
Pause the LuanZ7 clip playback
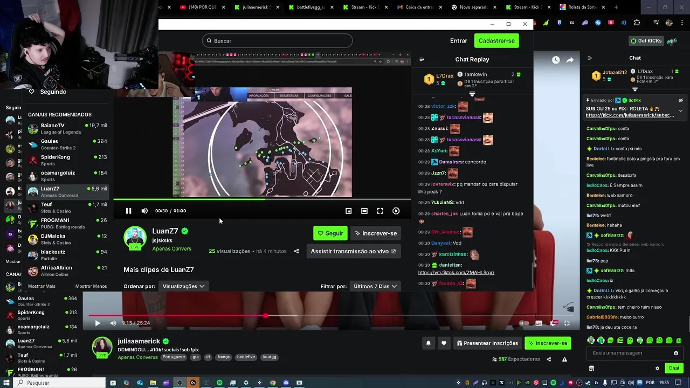[x=128, y=211]
